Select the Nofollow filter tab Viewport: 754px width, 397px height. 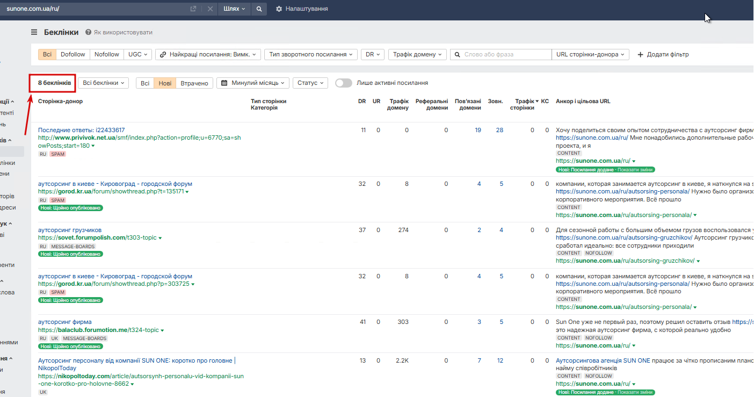[107, 54]
